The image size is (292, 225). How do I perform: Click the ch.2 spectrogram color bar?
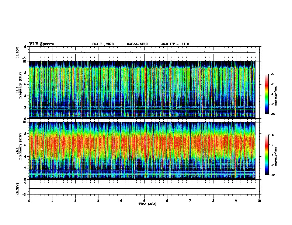(267, 155)
